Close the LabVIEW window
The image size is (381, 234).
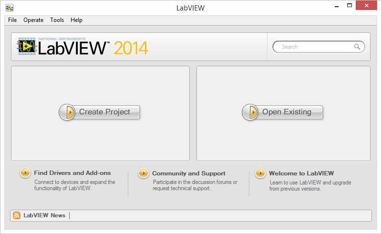pos(366,5)
